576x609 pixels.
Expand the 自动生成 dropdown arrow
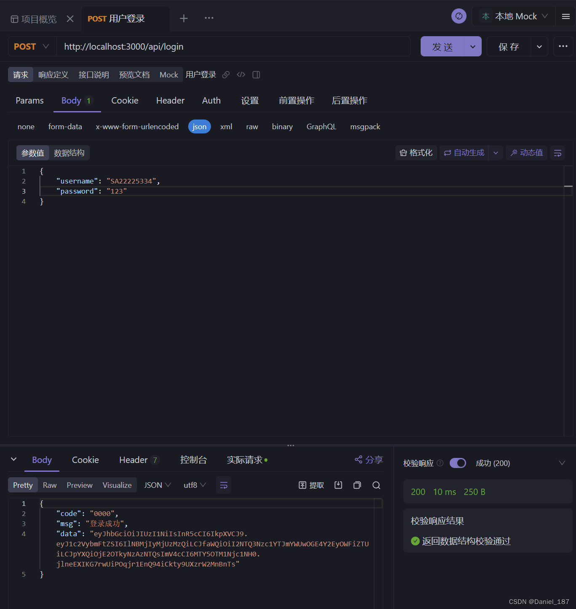[496, 153]
